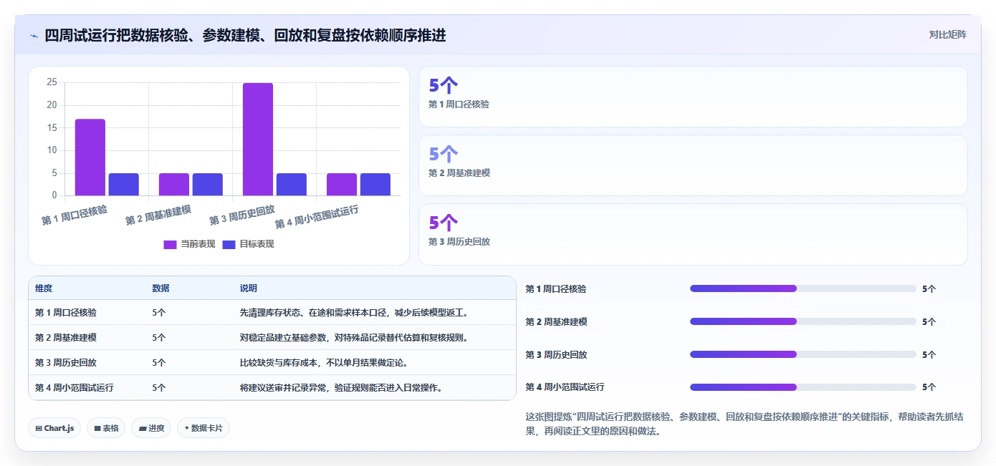This screenshot has height=466, width=996.
Task: Click the chart axis label 第 3 周历史回放
Action: [x=242, y=215]
